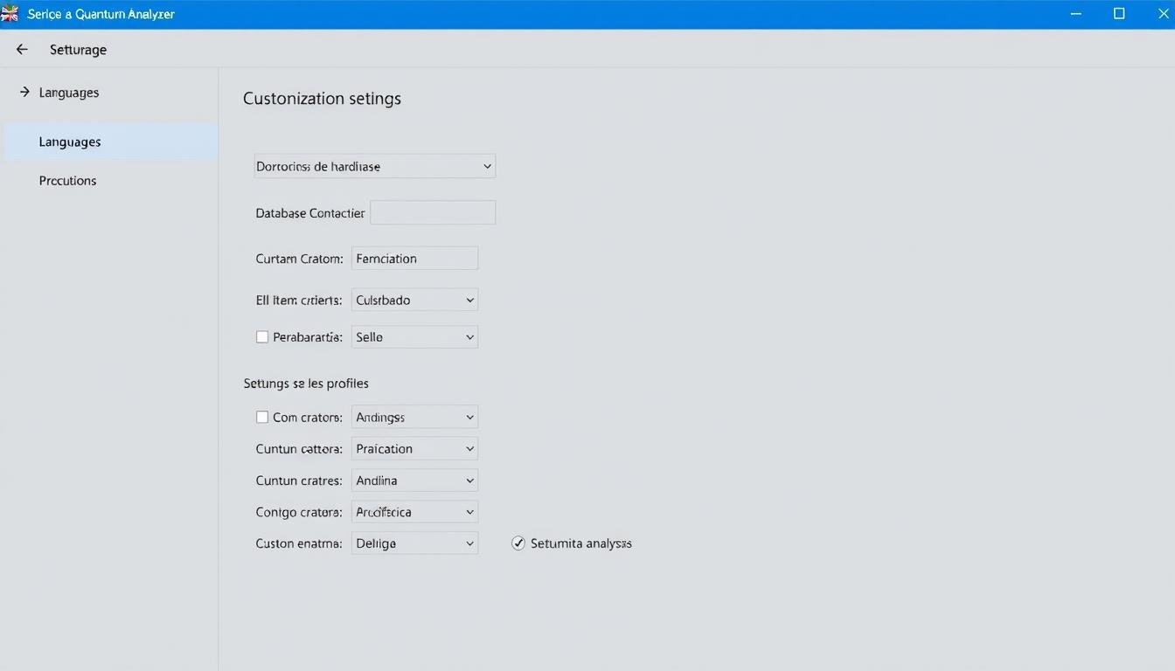Open the Custon enatma dropdown
Screen dimensions: 1175x671
(x=414, y=543)
